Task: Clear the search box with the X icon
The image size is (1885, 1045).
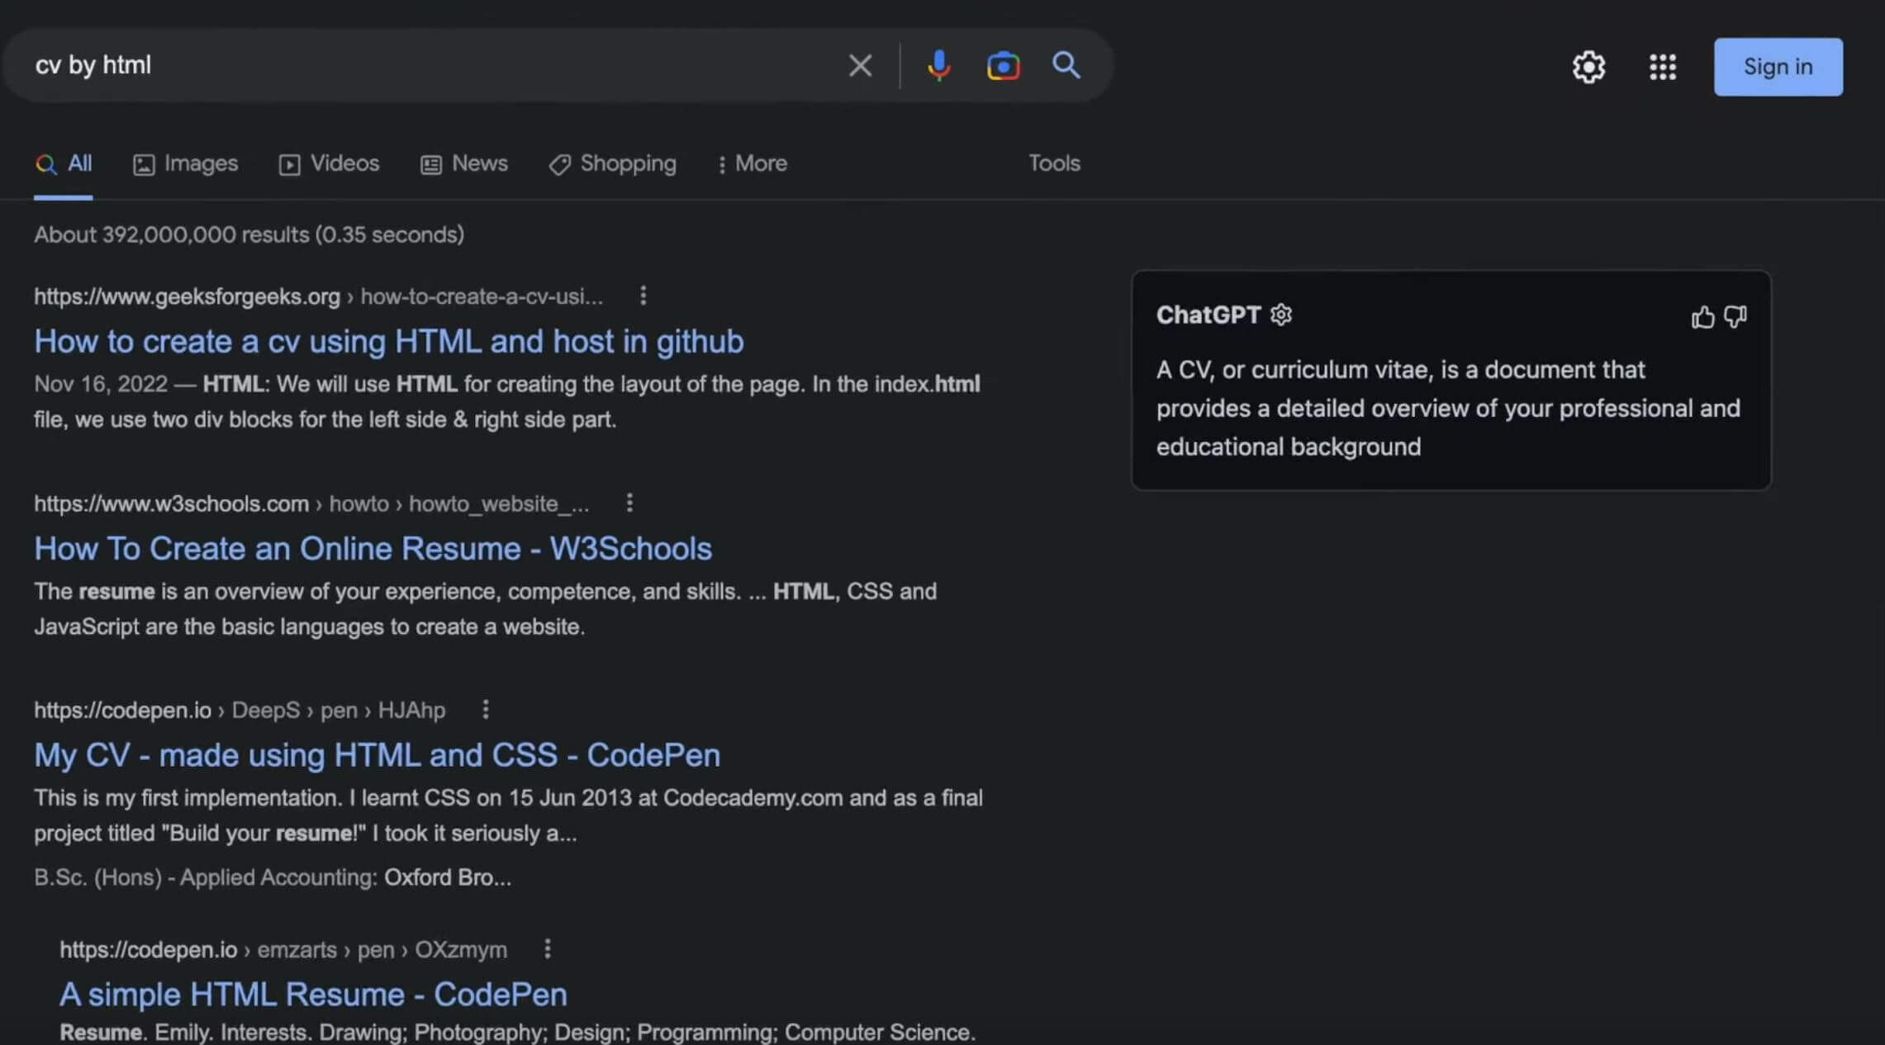Action: click(860, 65)
